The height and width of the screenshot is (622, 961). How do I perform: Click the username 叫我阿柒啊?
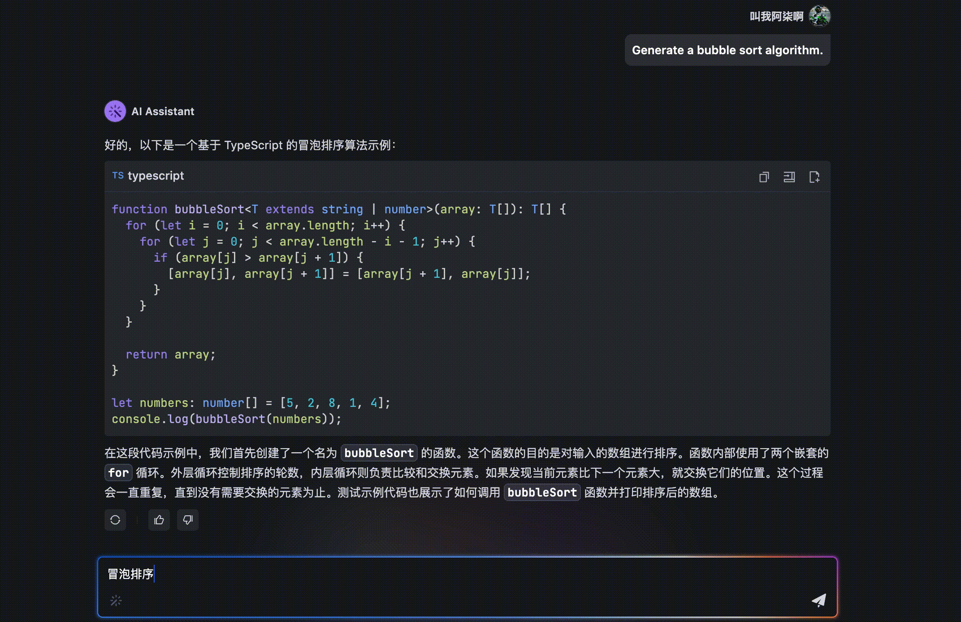tap(776, 17)
